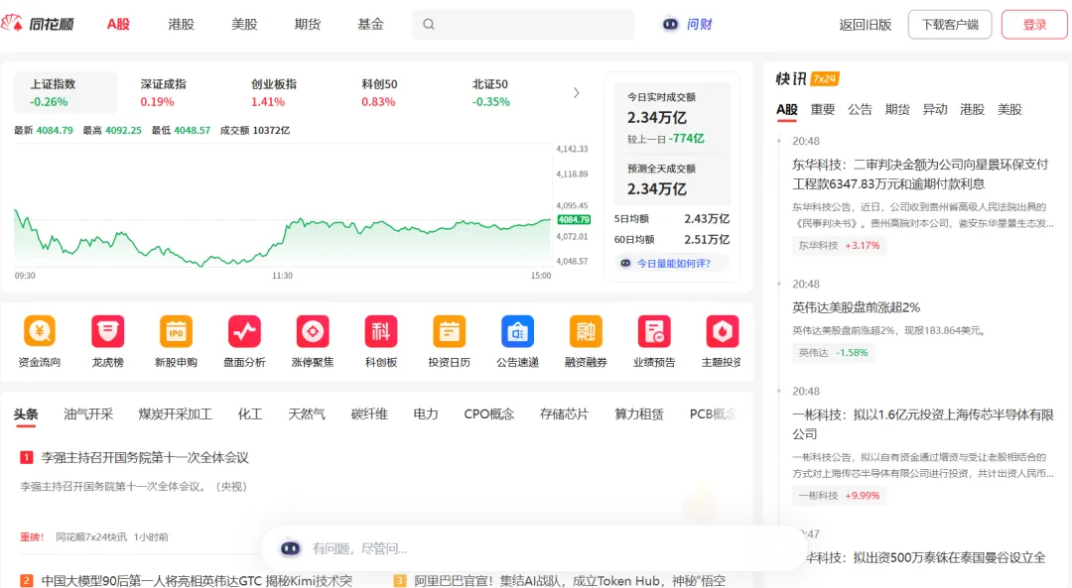Select CPO概念 category tab
The image size is (1072, 588).
(488, 413)
